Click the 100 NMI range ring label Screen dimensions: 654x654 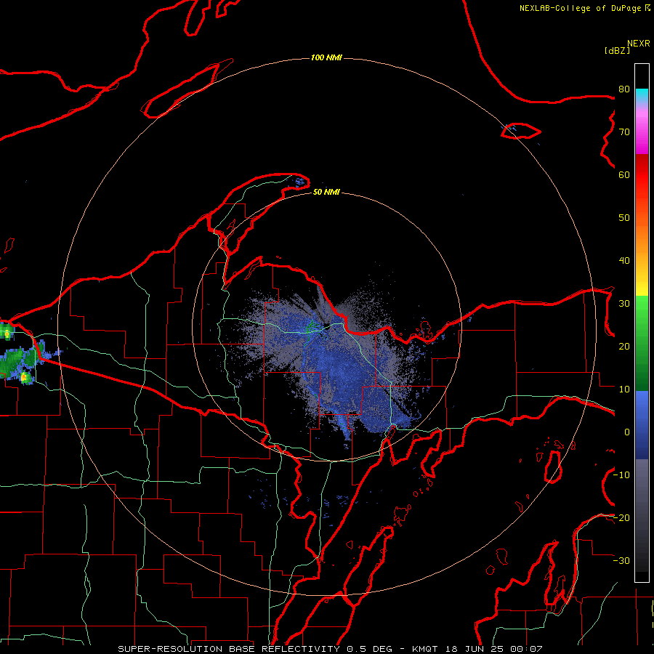pyautogui.click(x=326, y=57)
